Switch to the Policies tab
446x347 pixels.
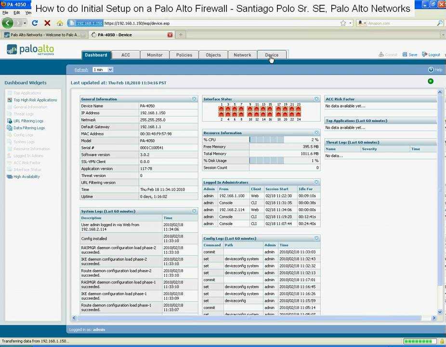coord(184,54)
